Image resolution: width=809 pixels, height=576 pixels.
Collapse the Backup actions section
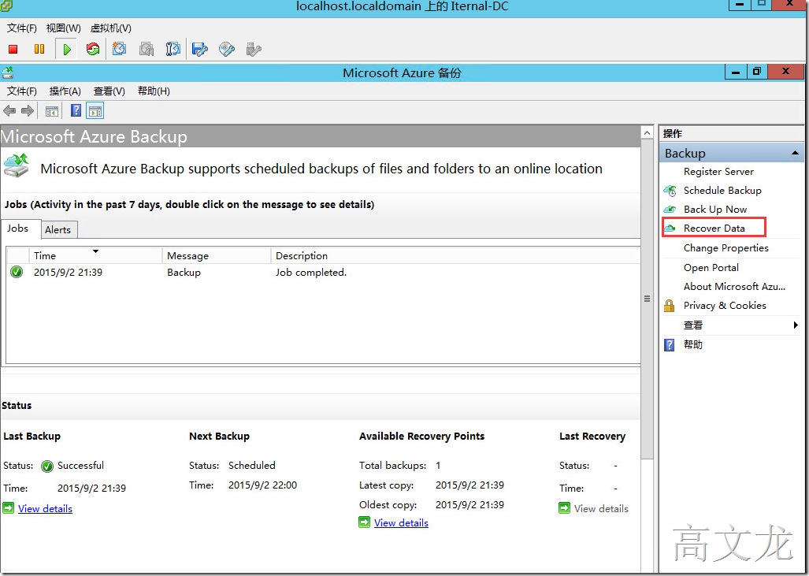[x=795, y=153]
